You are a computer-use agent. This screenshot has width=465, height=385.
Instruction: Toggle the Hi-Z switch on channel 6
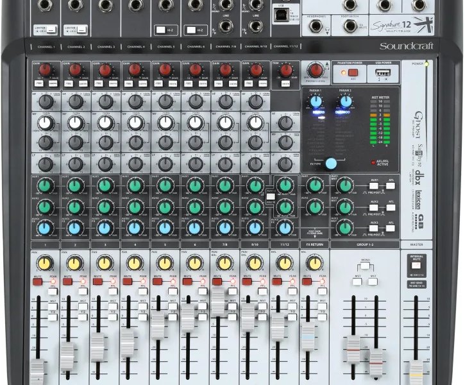point(190,30)
